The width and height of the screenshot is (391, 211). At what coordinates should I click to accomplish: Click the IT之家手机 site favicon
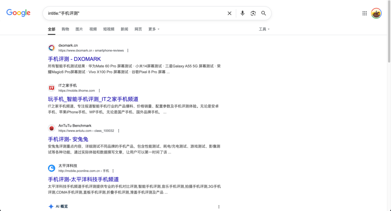pos(52,88)
